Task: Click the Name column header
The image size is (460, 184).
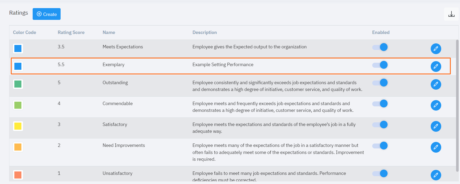Action: 109,32
